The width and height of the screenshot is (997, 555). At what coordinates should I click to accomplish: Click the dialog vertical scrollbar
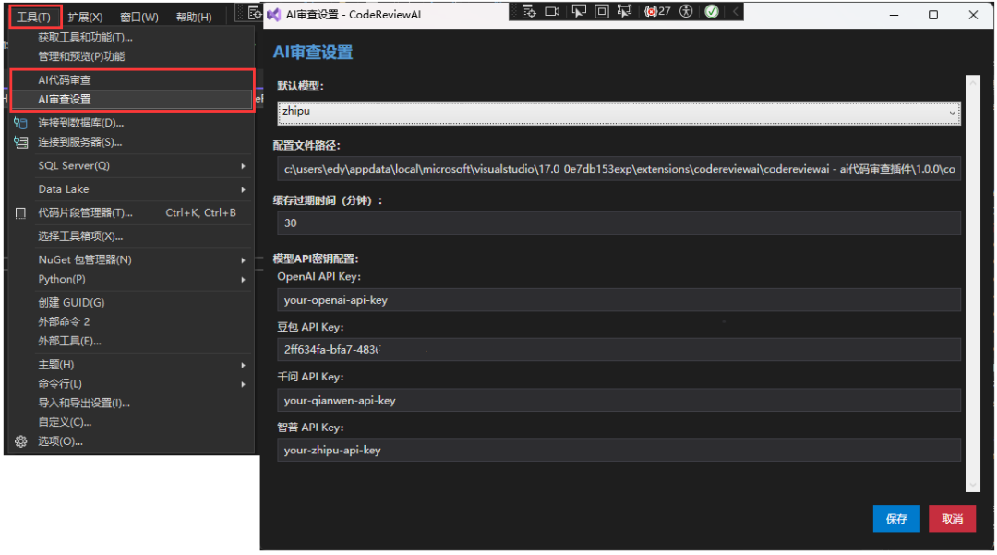(x=973, y=277)
